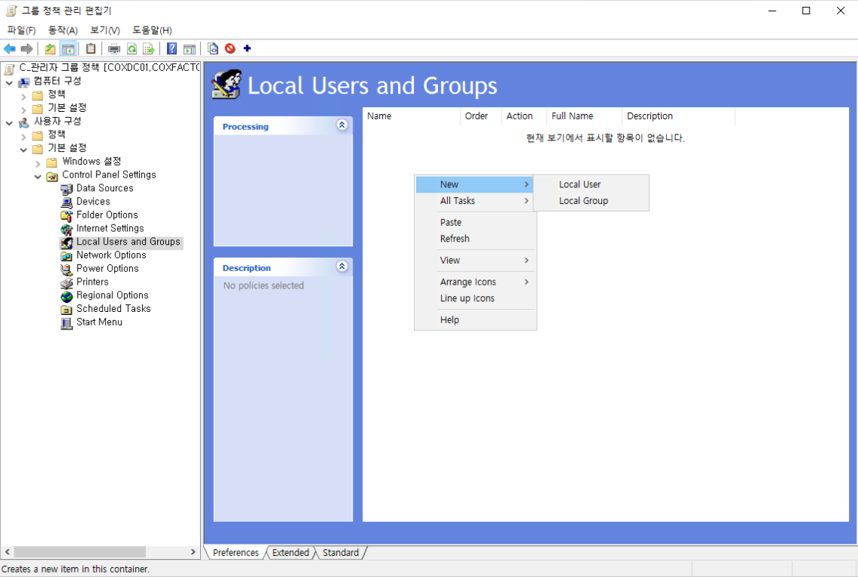The height and width of the screenshot is (577, 858).
Task: Click the Folder Options icon in tree
Action: coord(66,215)
